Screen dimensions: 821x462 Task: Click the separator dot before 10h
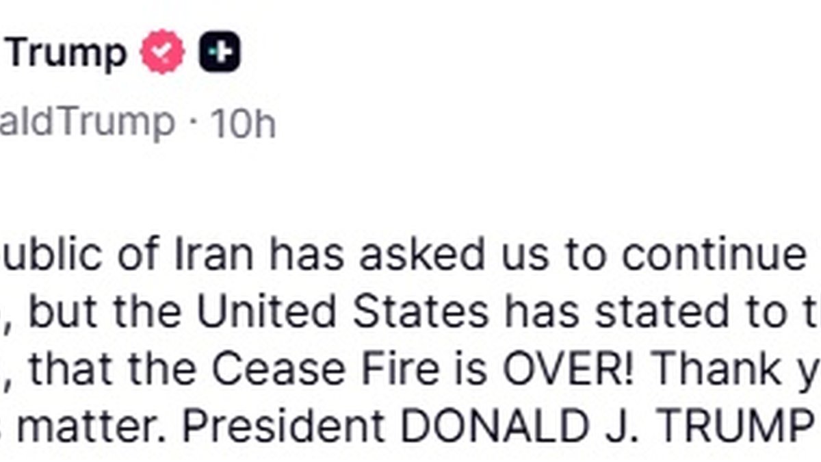pos(194,125)
